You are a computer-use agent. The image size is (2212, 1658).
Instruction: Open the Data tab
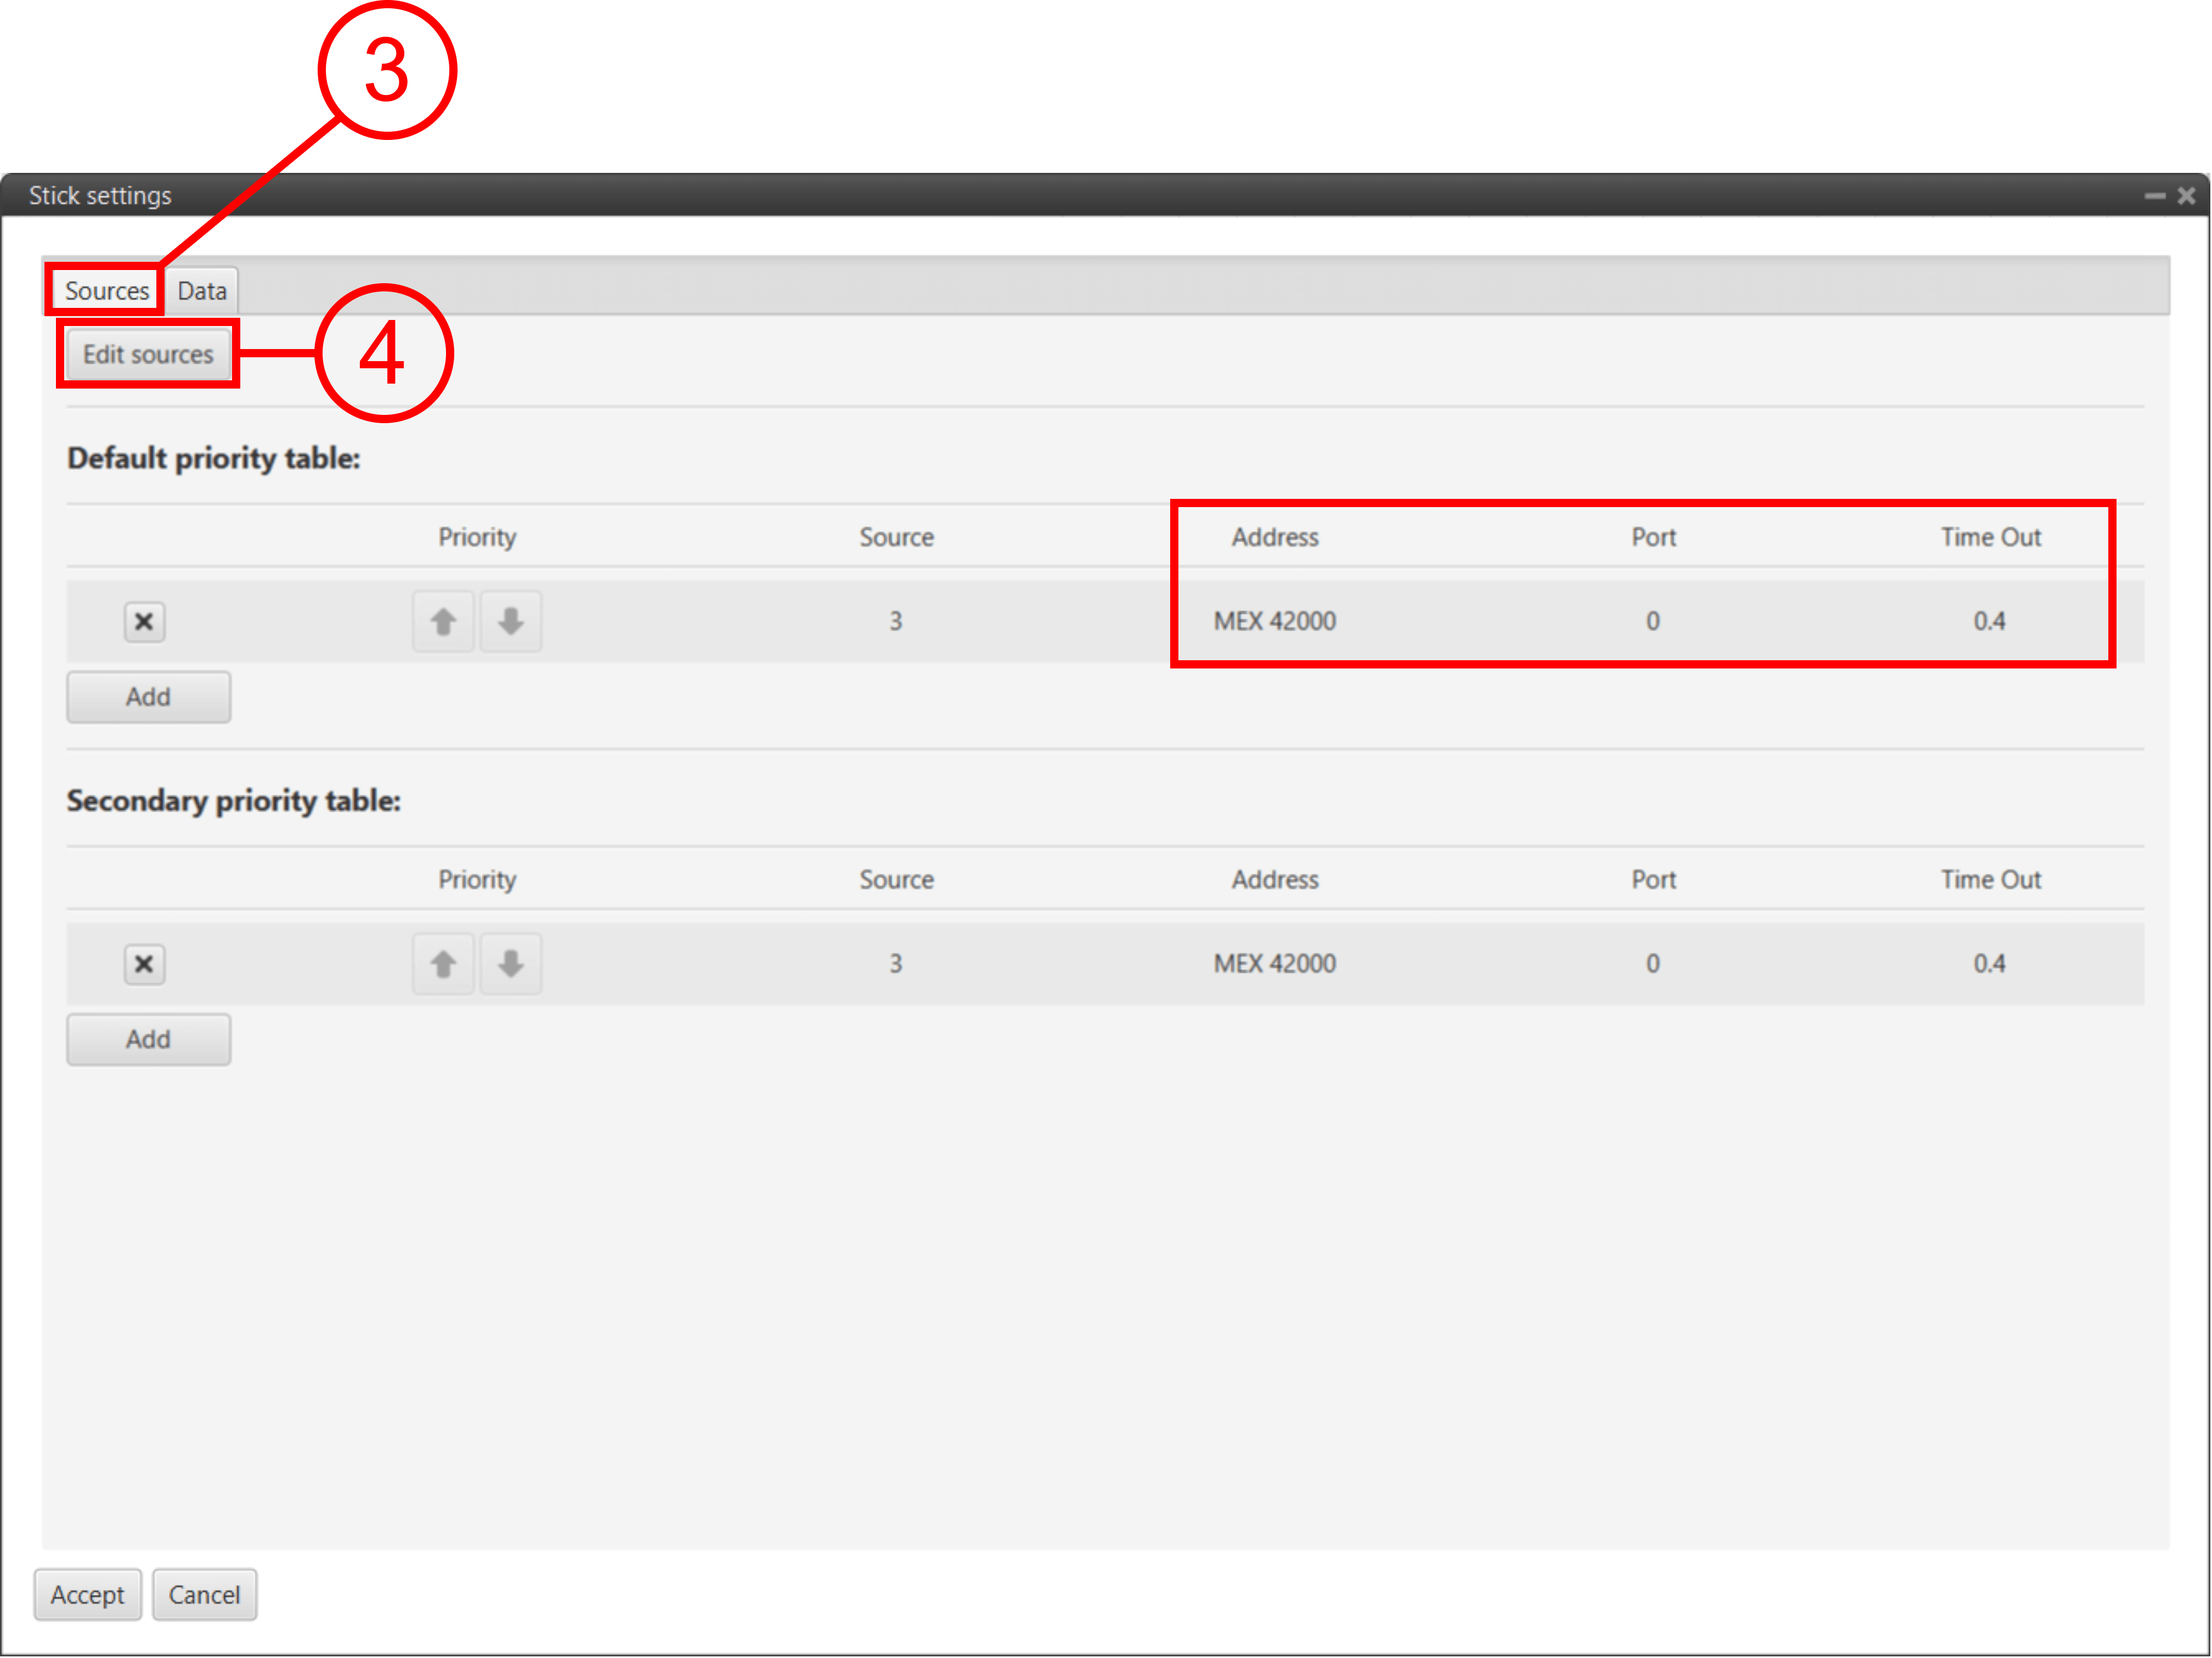202,291
